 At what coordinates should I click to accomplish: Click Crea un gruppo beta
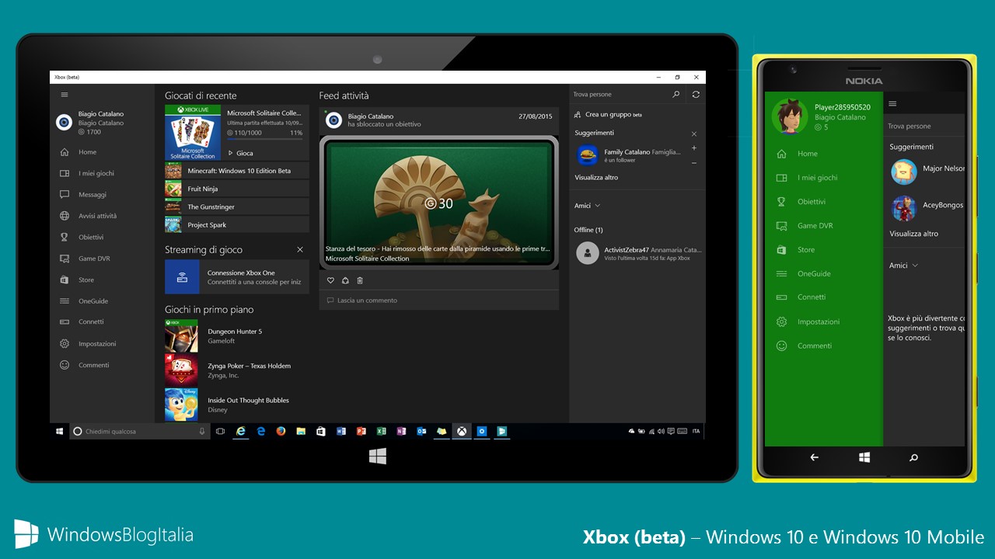[x=608, y=114]
